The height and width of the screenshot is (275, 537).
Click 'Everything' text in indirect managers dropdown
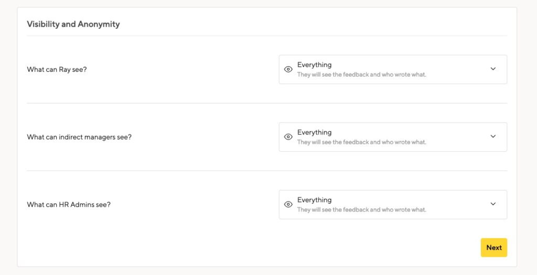pyautogui.click(x=315, y=132)
